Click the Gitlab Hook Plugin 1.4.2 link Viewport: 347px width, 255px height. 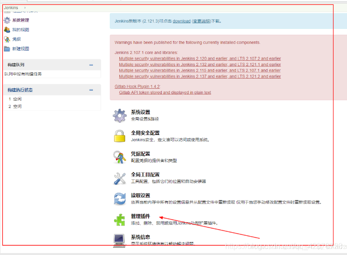(137, 86)
